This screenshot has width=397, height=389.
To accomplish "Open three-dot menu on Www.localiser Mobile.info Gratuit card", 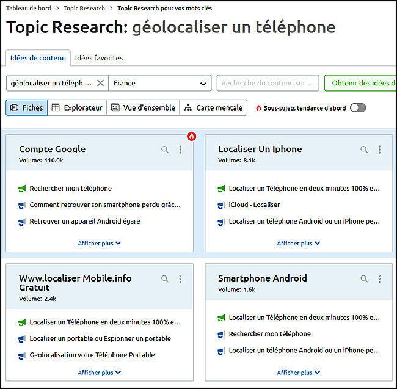I will 180,278.
